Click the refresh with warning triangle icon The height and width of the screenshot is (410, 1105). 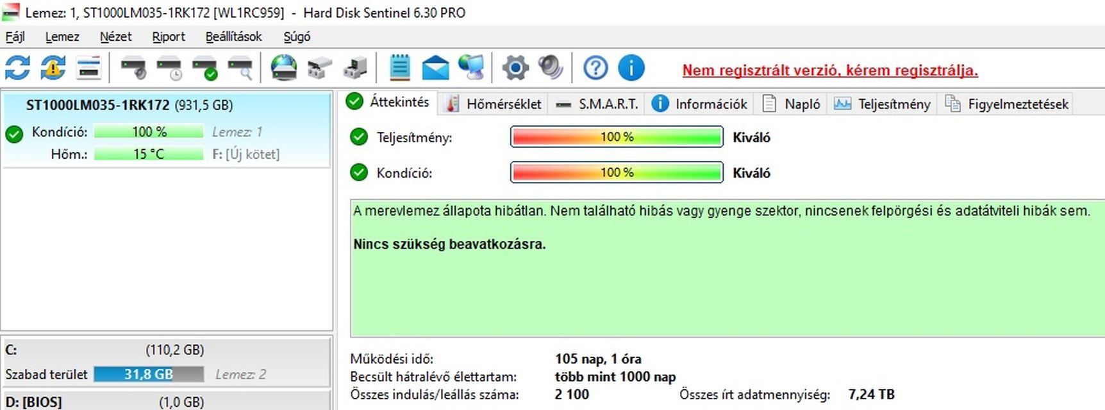[53, 67]
